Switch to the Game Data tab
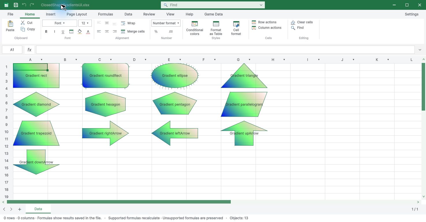Viewport: 426px width, 222px height. 213,14
